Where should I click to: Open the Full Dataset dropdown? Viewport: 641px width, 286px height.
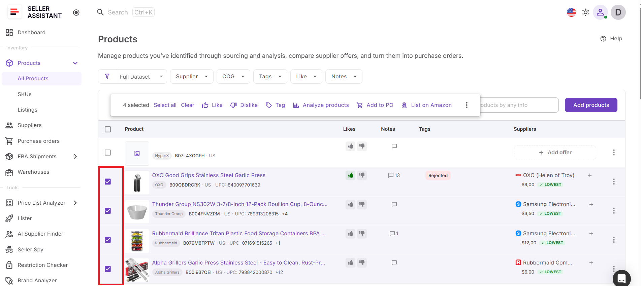pyautogui.click(x=141, y=77)
